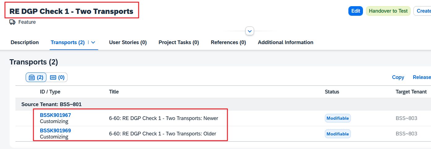Switch to User Stories (0) tab
The width and height of the screenshot is (431, 149).
pyautogui.click(x=128, y=43)
